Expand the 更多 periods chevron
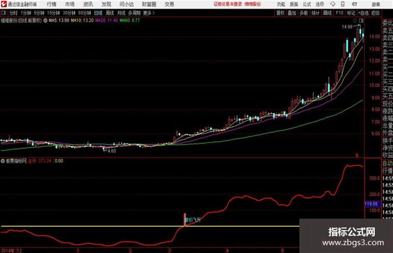393x253 pixels. click(149, 13)
